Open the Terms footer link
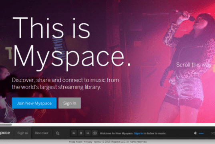The image size is (215, 144). click(97, 142)
